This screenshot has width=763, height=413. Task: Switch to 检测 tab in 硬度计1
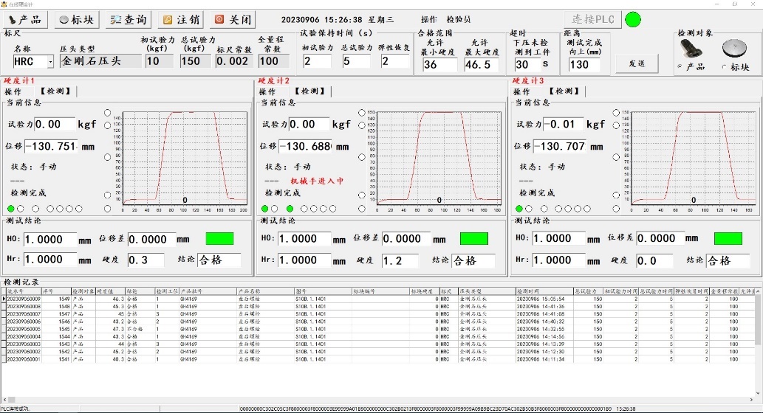(x=57, y=91)
